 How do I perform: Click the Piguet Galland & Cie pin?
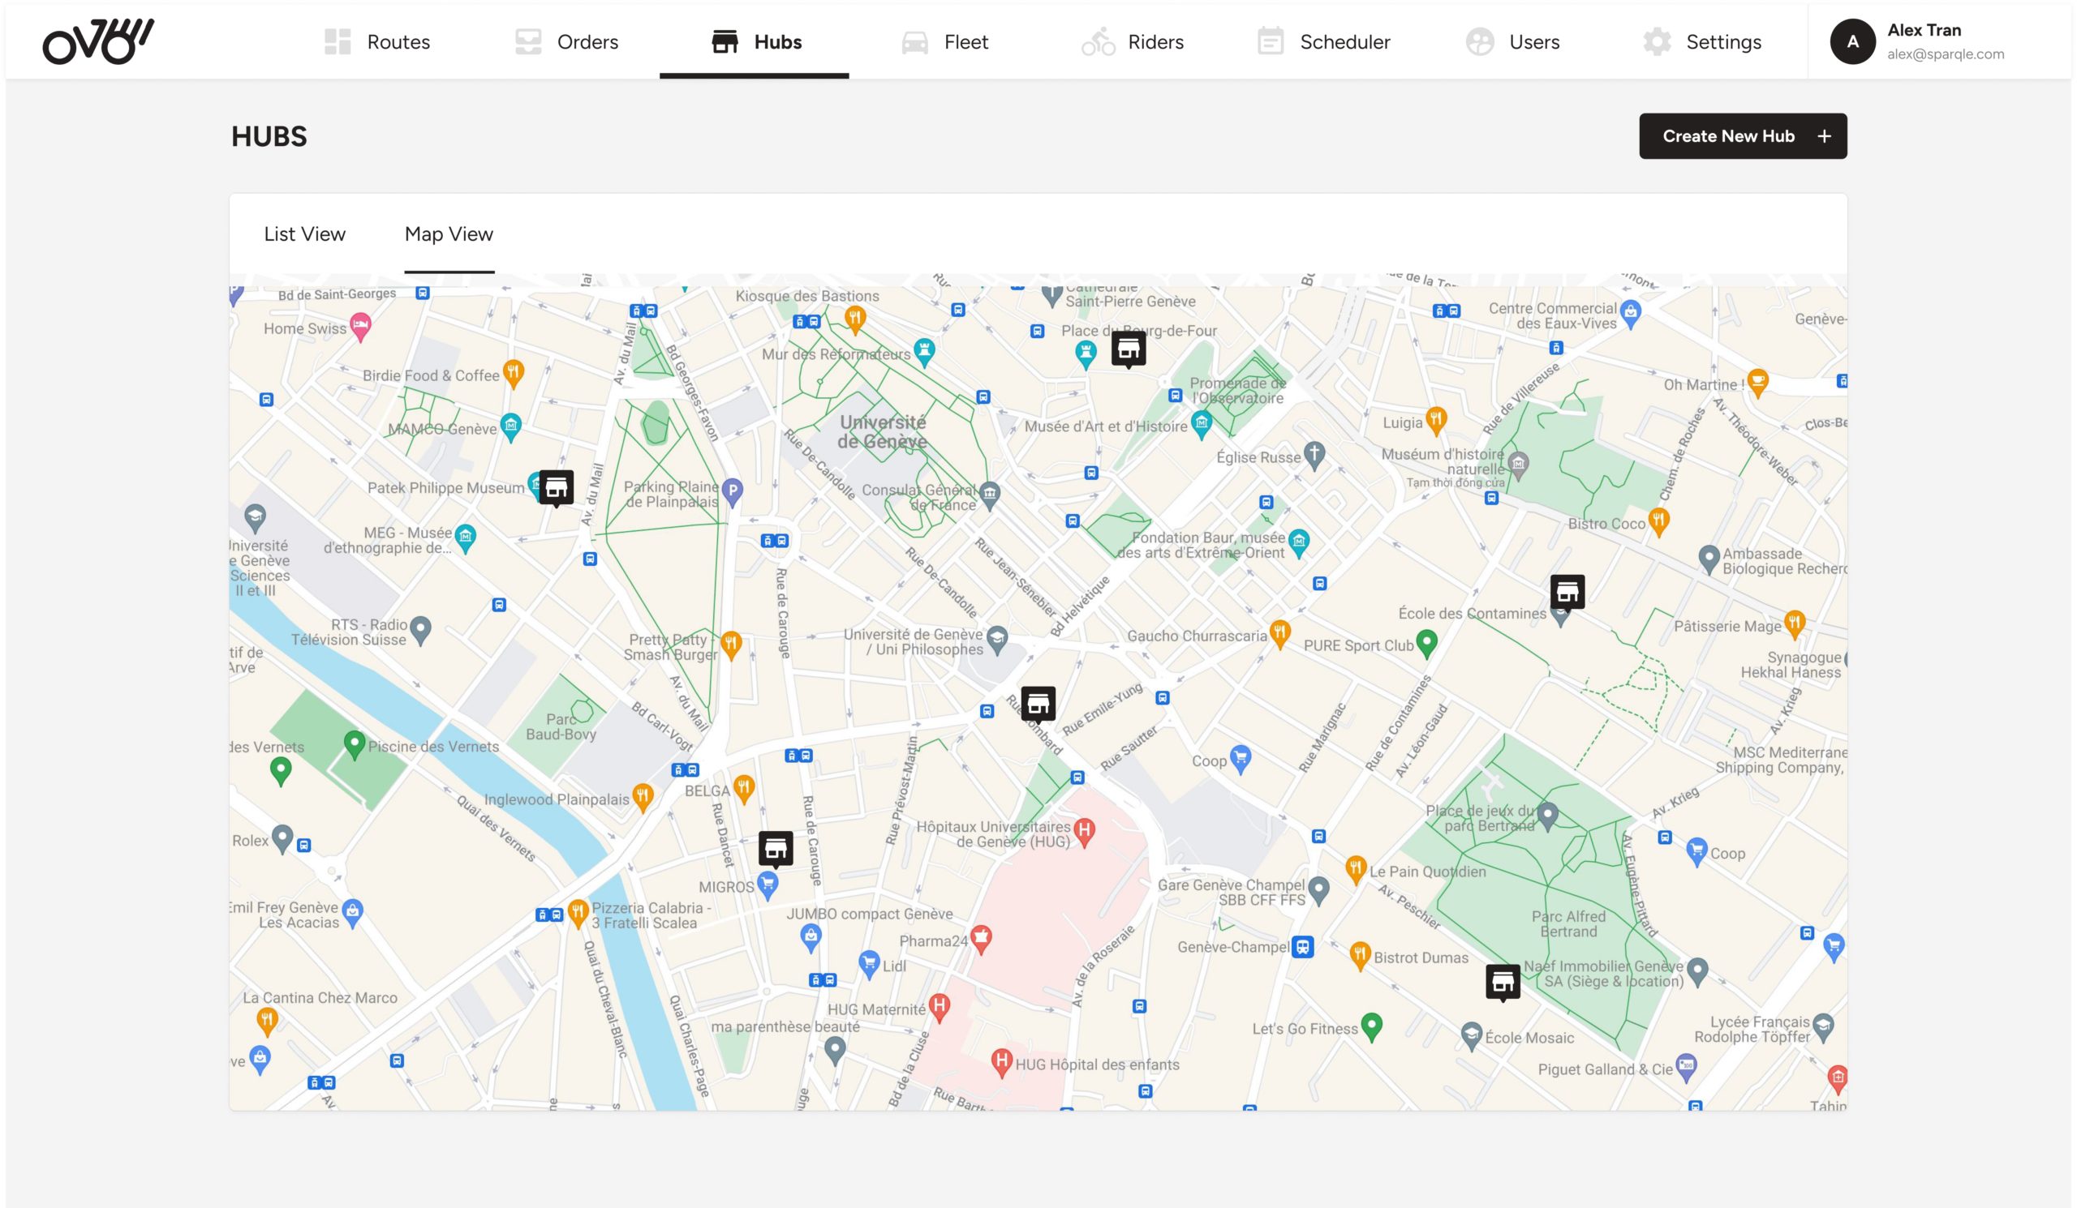click(1686, 1067)
